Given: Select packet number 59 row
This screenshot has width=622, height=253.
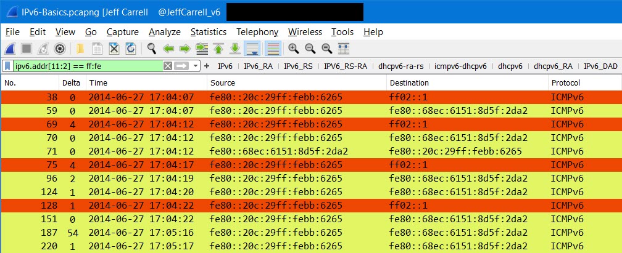Looking at the screenshot, I should pyautogui.click(x=312, y=111).
